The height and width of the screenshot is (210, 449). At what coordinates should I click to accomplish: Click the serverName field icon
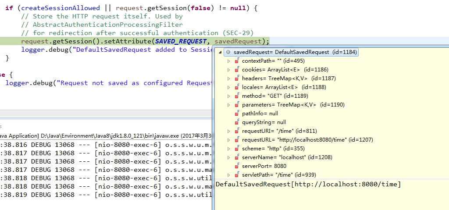(237, 157)
